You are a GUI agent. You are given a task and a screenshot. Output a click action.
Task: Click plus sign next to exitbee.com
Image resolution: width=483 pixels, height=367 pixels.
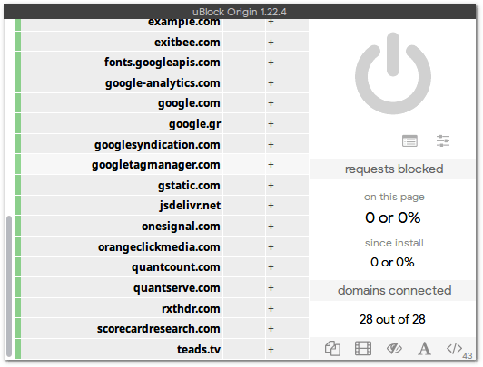(x=271, y=42)
